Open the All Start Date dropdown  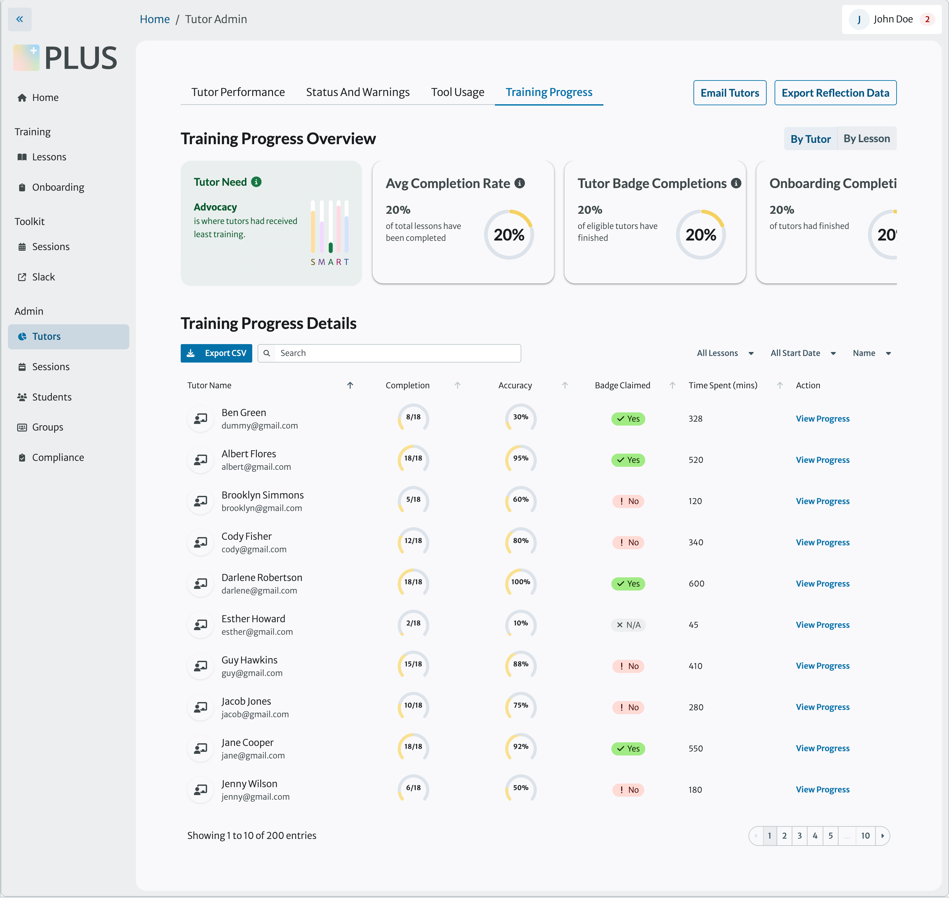(803, 353)
